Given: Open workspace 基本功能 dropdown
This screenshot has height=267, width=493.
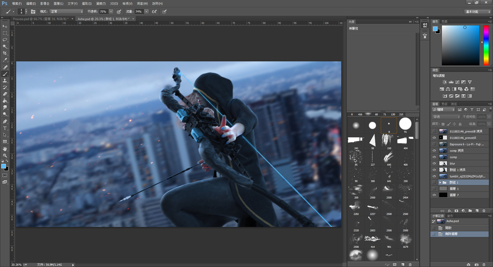Looking at the screenshot, I should [478, 12].
